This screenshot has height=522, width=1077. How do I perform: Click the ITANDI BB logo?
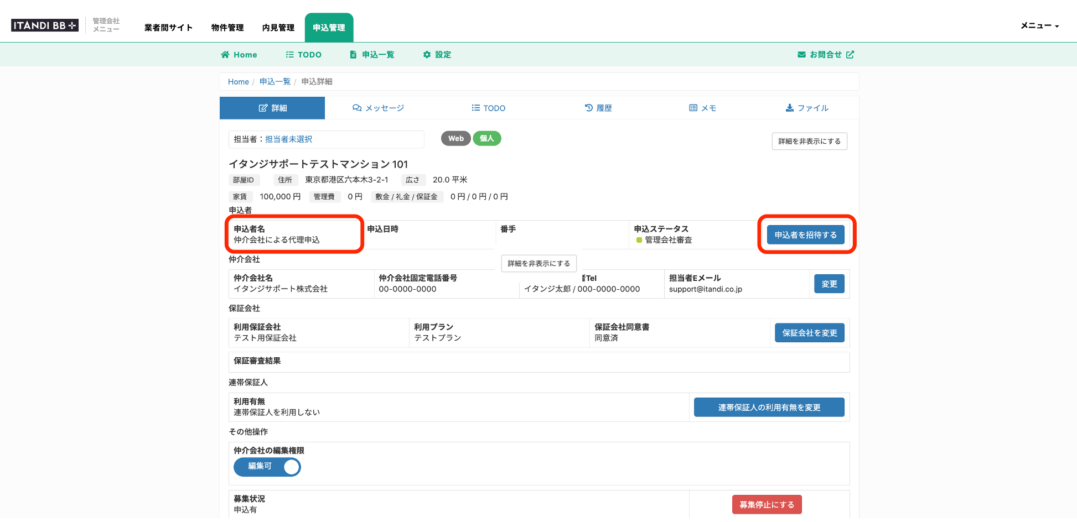coord(45,25)
